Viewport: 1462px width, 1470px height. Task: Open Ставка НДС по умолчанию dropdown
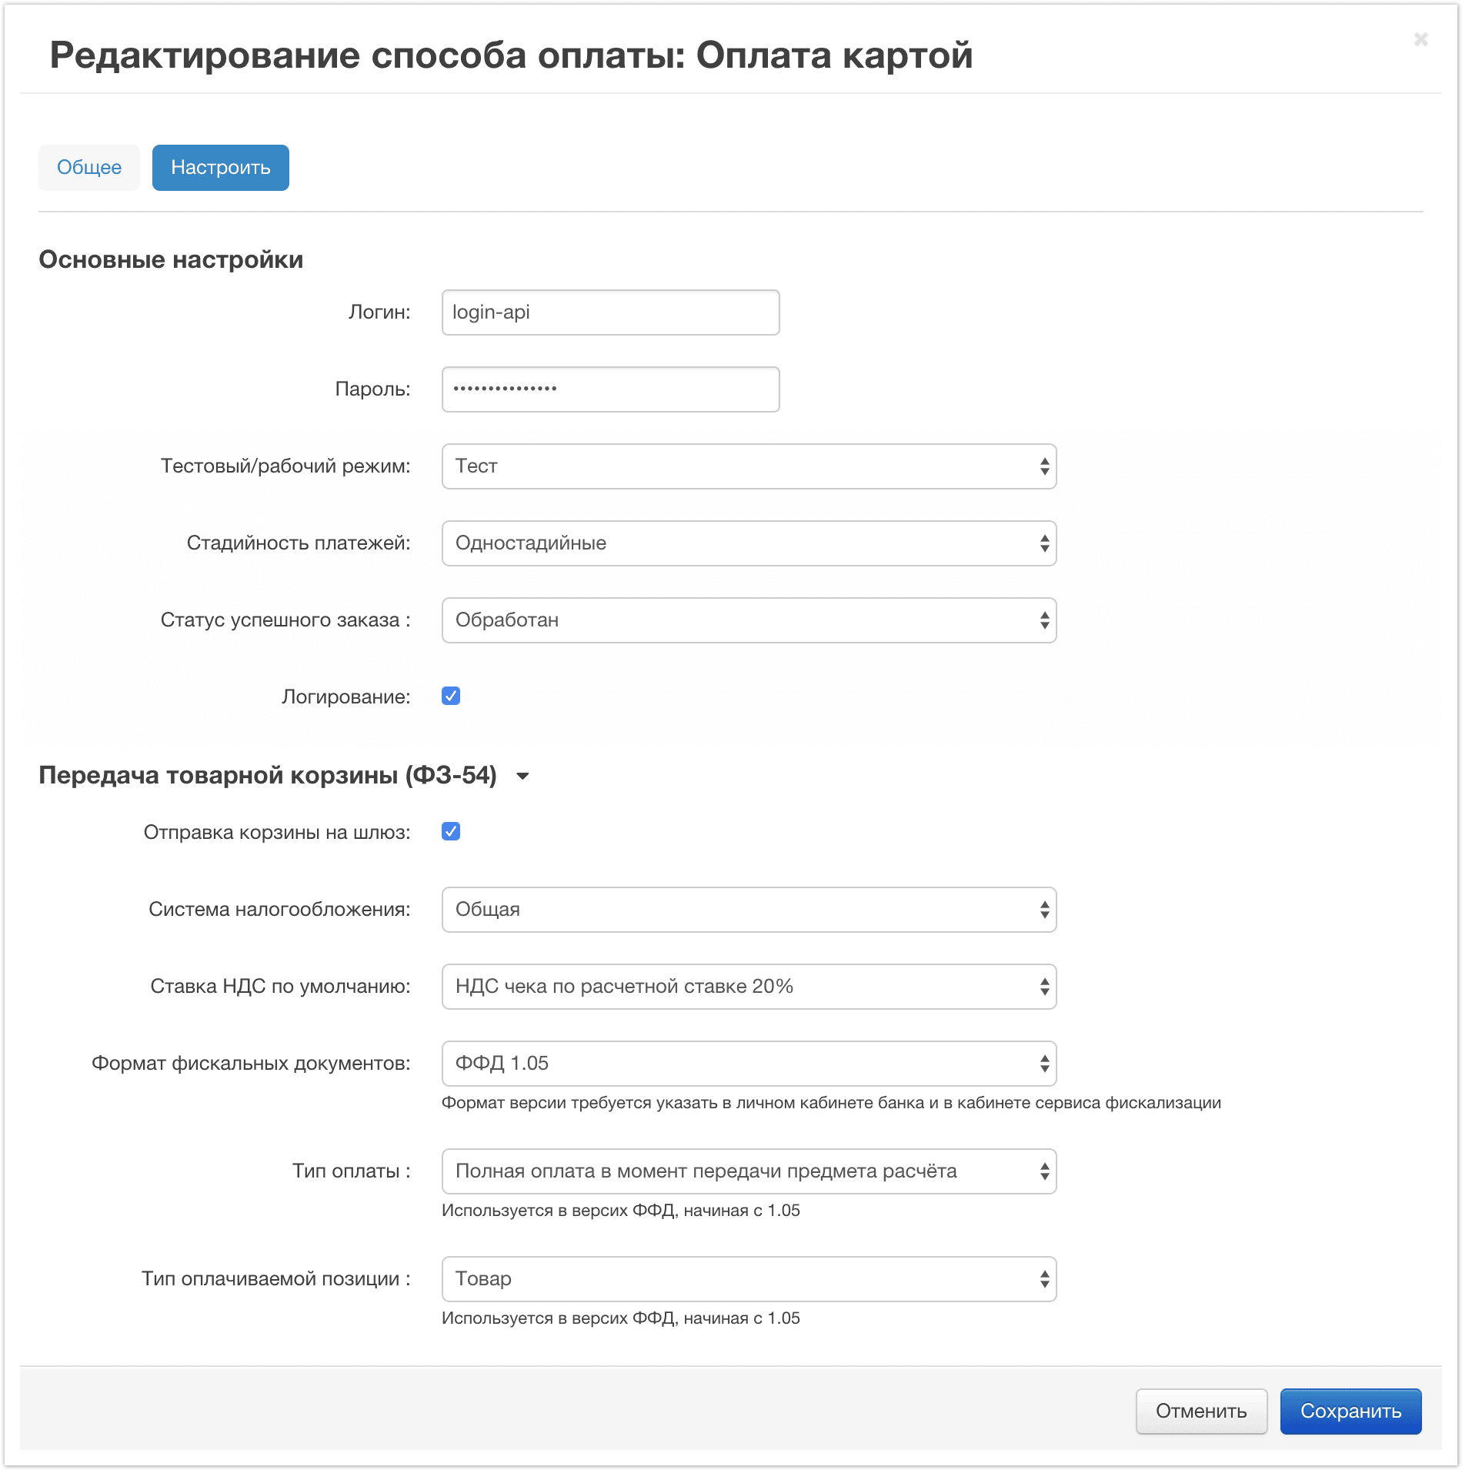(749, 987)
